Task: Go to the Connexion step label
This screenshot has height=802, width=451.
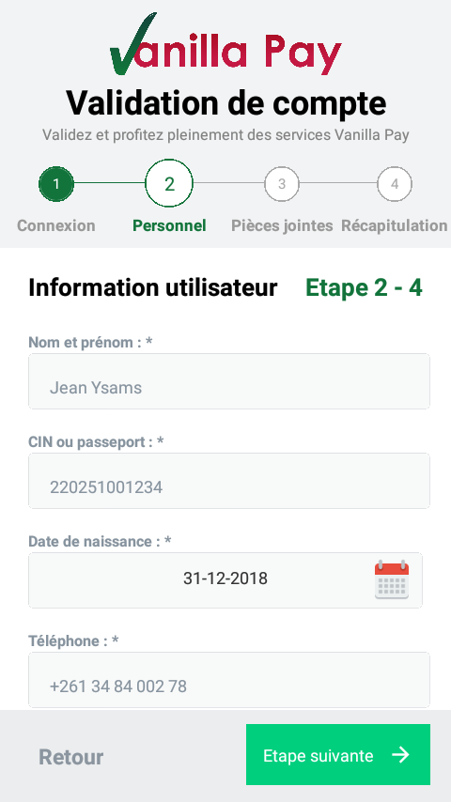Action: click(x=56, y=225)
